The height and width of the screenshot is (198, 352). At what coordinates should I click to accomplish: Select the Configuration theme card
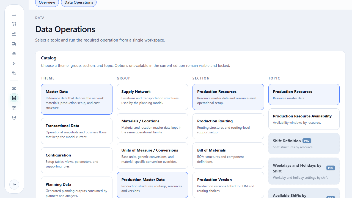[77, 160]
